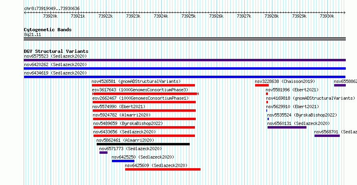Click the tiny red marker under nsv4169818
Image resolution: width=357 pixels, height=185 pixels.
[x=267, y=102]
